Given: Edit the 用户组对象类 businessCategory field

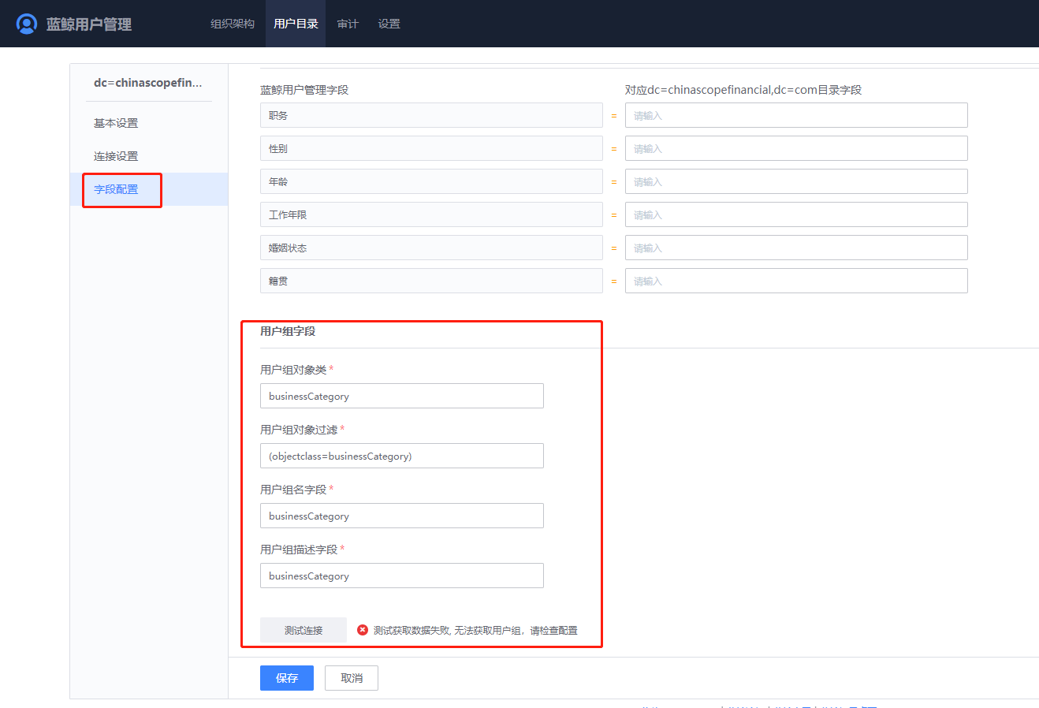Looking at the screenshot, I should tap(401, 396).
